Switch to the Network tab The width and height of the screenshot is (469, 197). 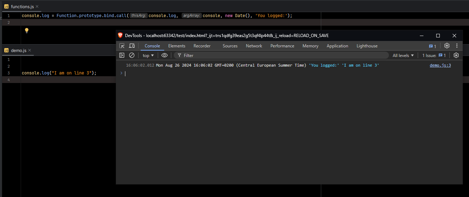254,46
